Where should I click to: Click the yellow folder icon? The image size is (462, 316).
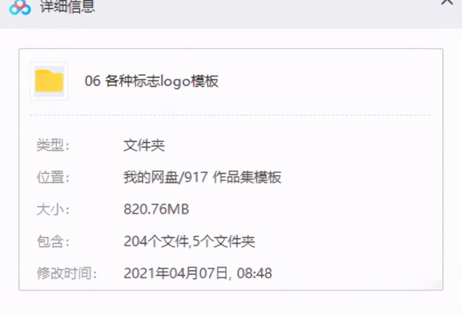tap(49, 81)
